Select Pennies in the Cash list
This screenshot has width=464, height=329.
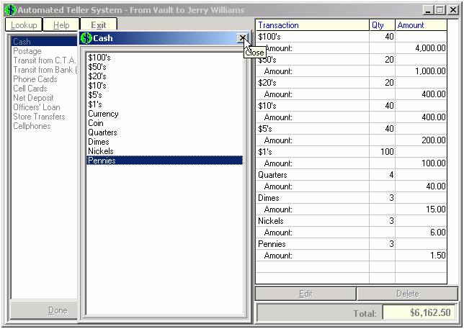click(102, 161)
